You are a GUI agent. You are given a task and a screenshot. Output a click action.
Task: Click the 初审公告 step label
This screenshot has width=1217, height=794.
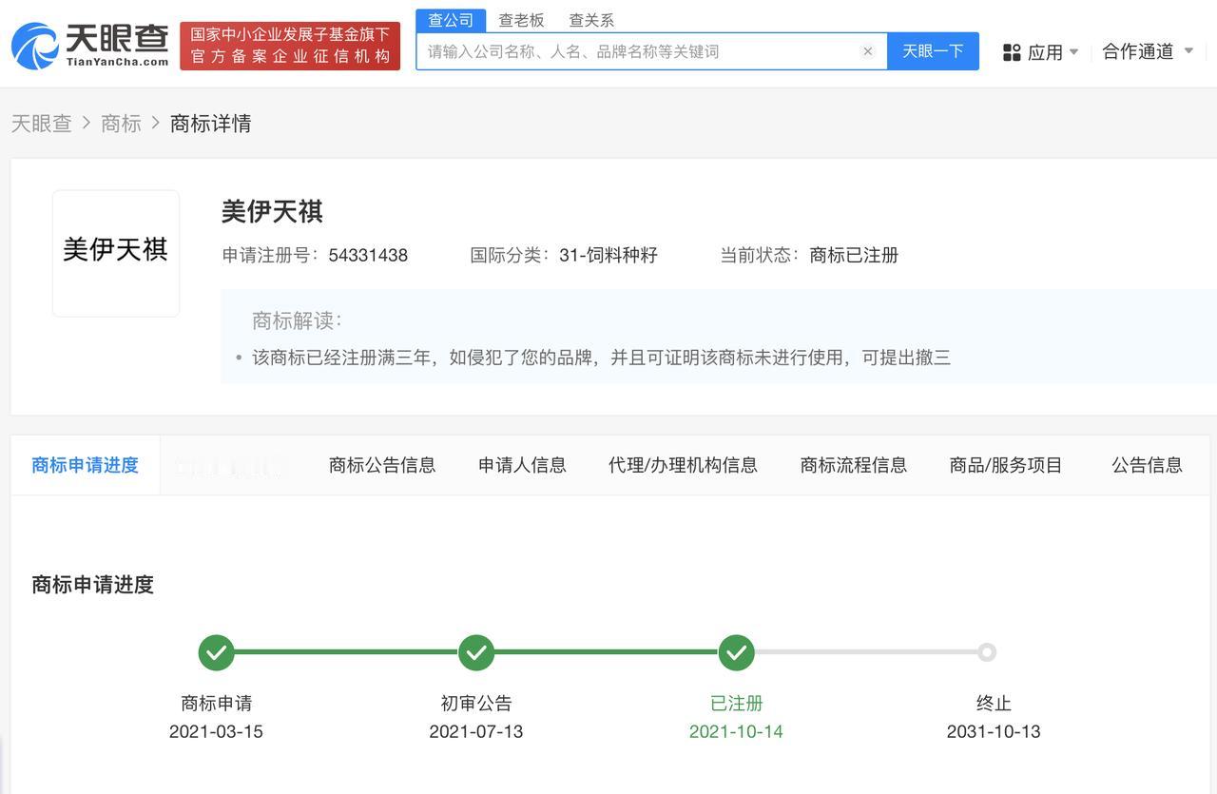(476, 704)
